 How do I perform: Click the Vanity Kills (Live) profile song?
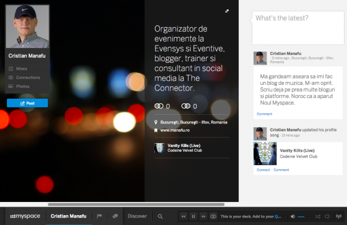point(184,145)
